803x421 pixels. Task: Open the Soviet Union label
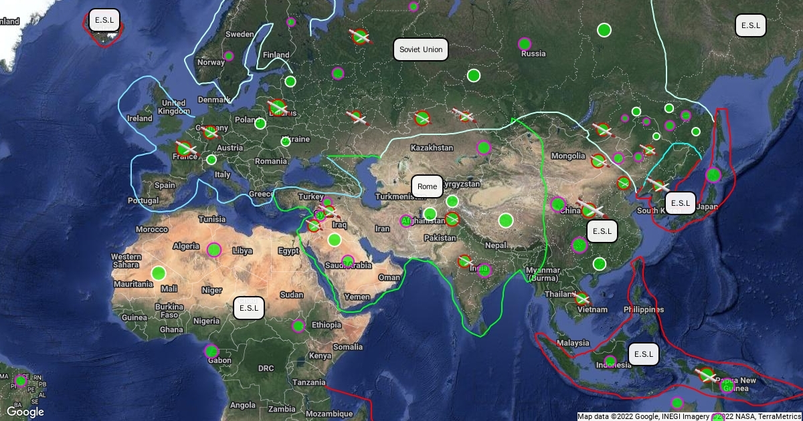coord(420,50)
